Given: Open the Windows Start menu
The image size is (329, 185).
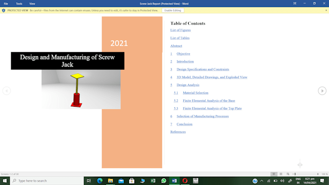Looking at the screenshot, I should point(5,181).
